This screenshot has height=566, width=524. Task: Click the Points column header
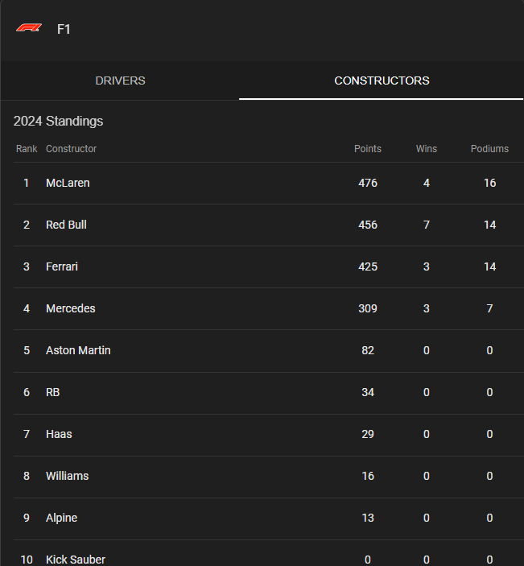point(367,149)
